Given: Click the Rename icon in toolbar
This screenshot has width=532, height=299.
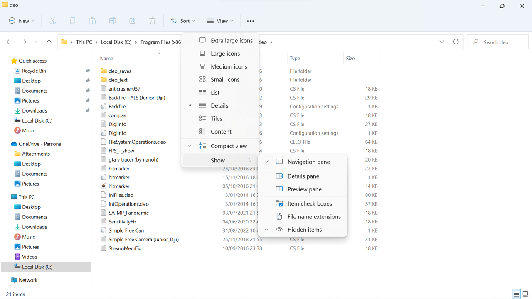Looking at the screenshot, I should click(x=112, y=21).
